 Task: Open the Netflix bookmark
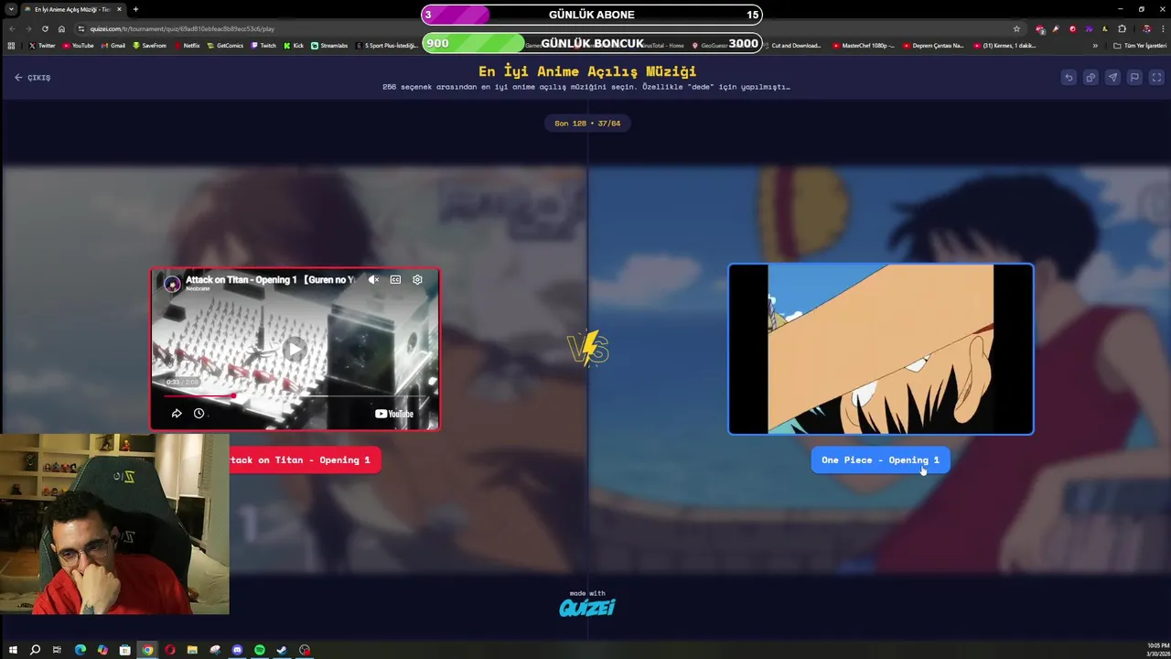click(x=188, y=46)
